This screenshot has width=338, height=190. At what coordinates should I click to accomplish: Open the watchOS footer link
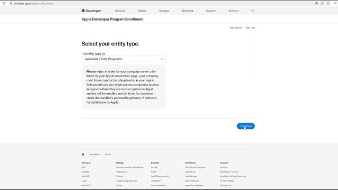[x=86, y=185]
